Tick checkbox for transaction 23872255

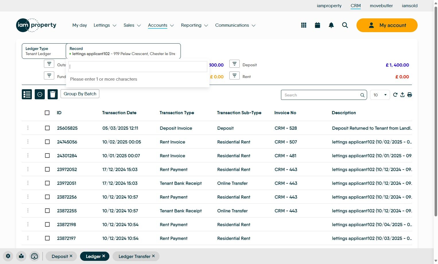(47, 211)
